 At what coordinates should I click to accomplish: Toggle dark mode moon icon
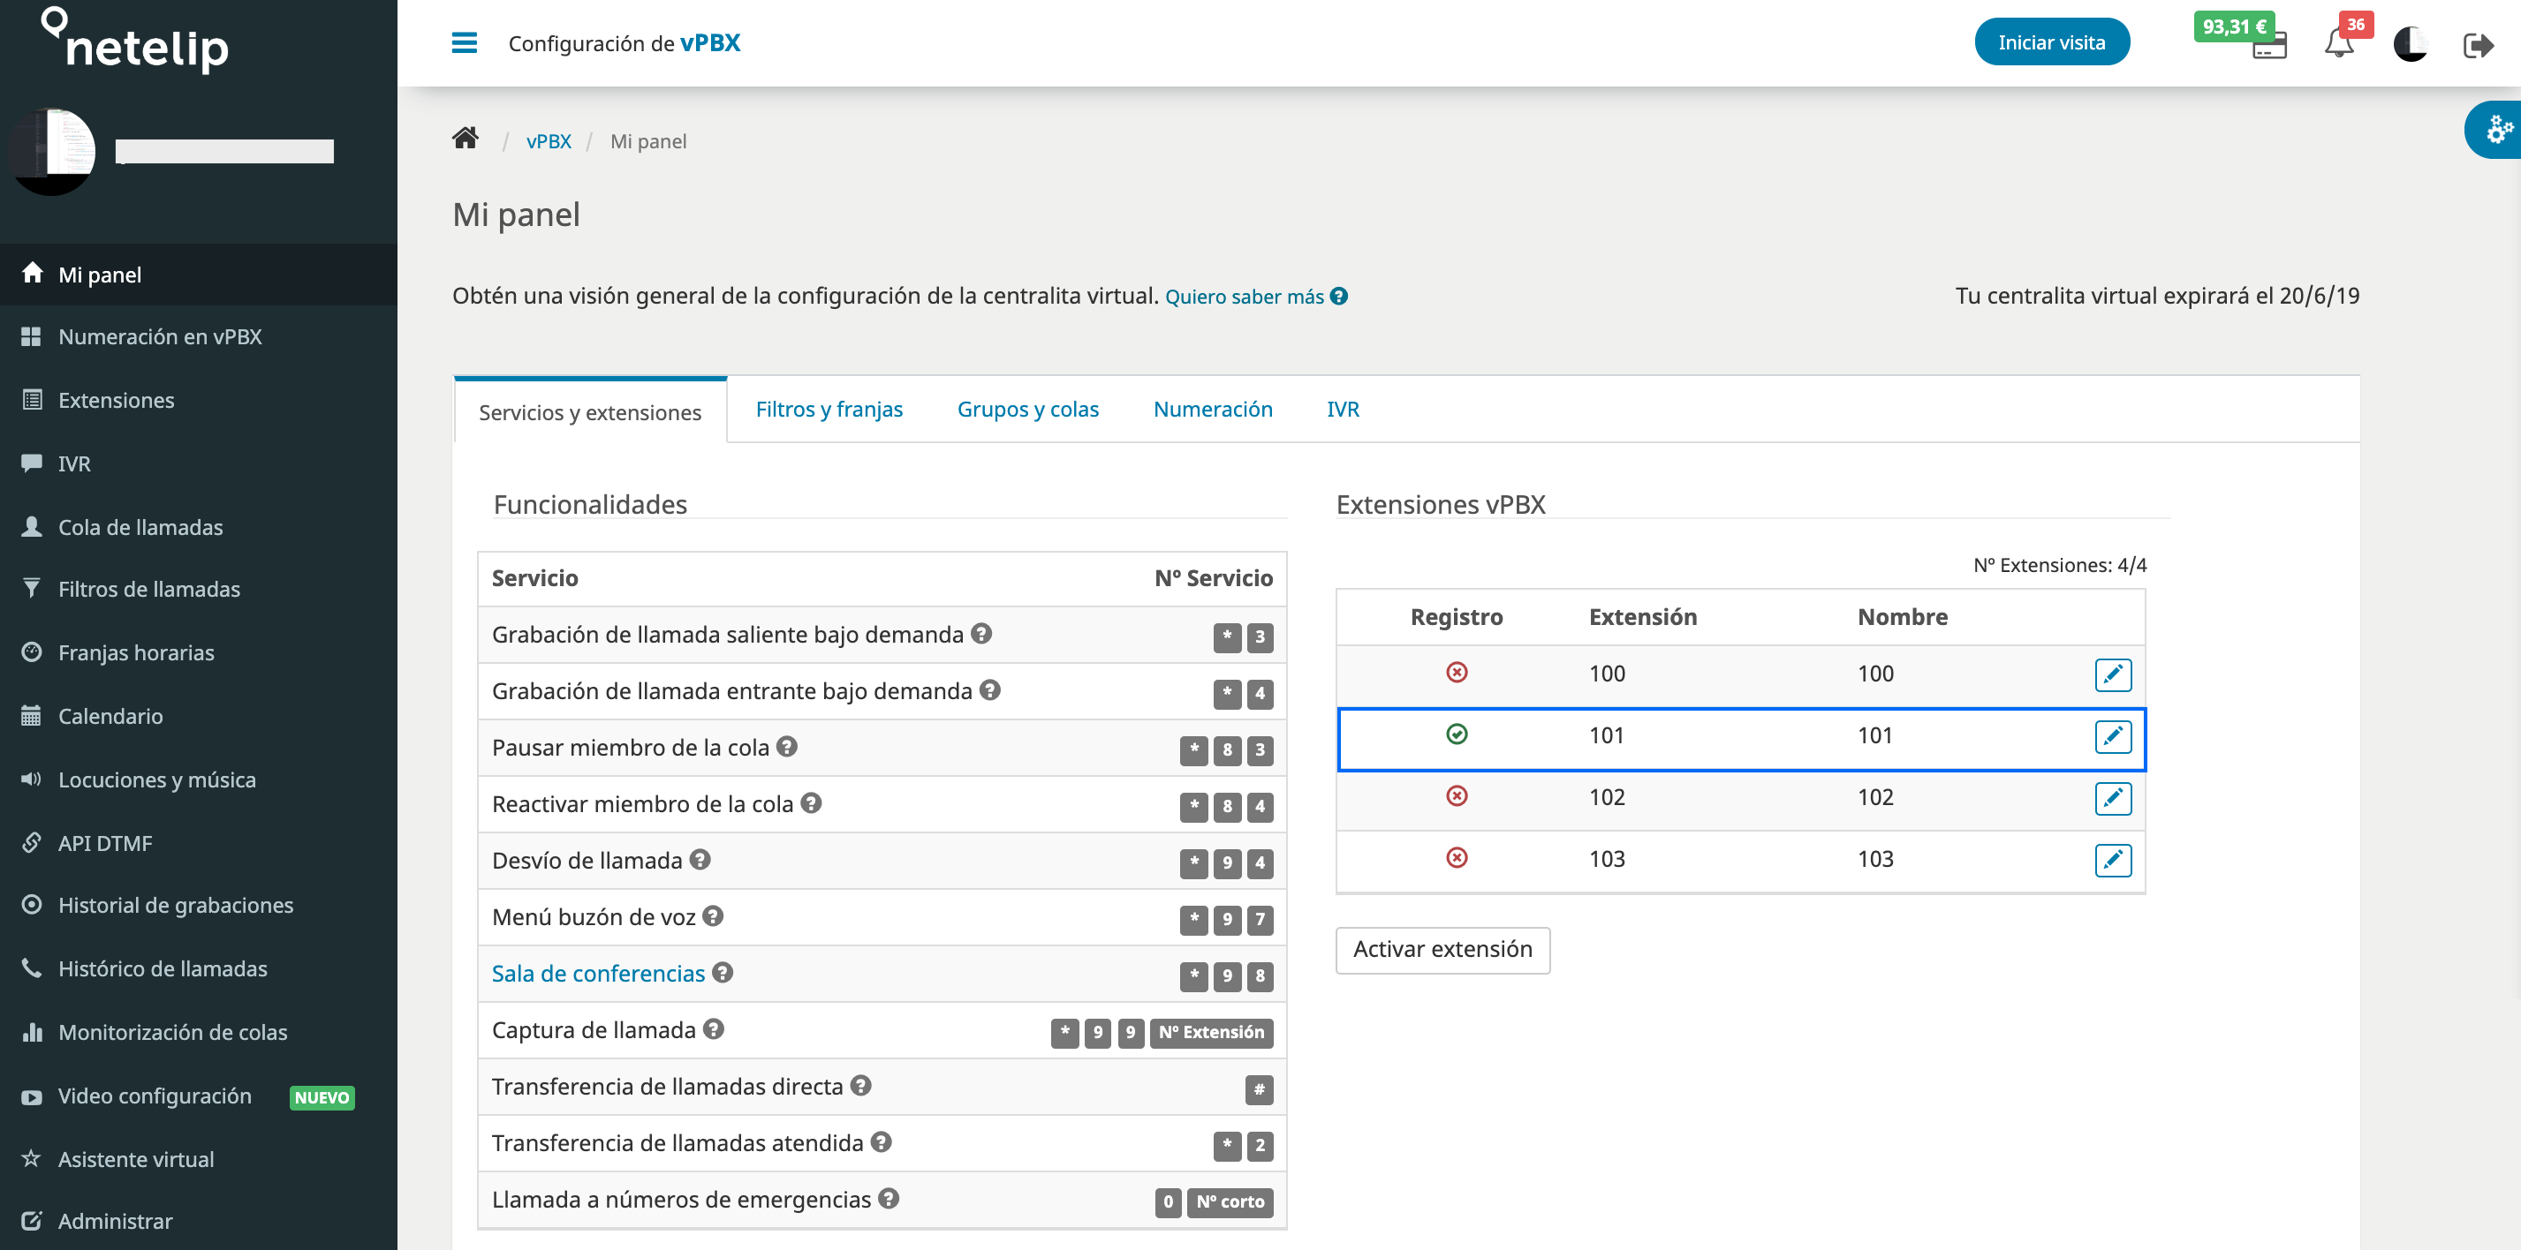[2409, 45]
